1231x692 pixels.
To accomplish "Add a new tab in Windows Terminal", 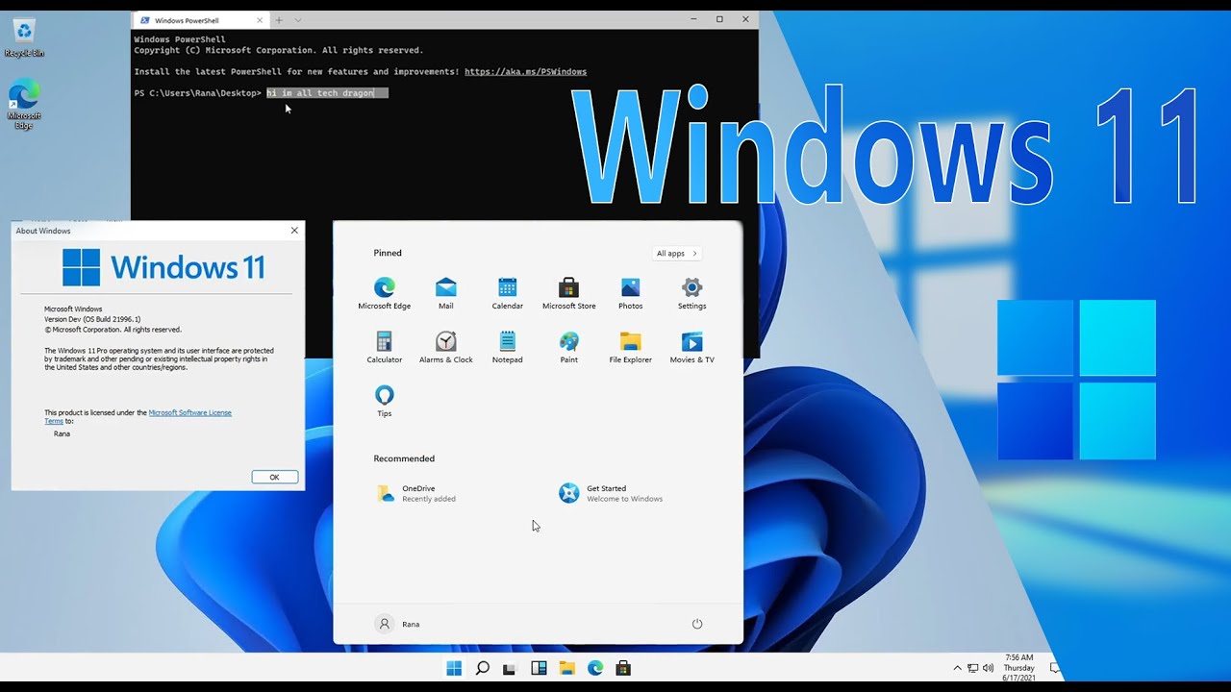I will point(279,20).
